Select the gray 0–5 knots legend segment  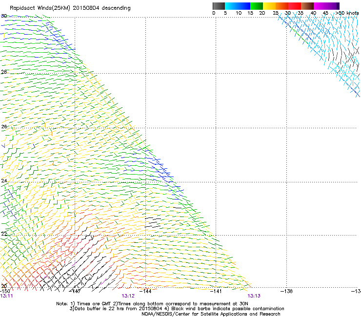point(219,6)
